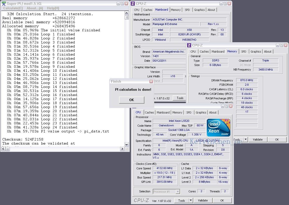Switch to Caches tab in Mainboard CPU-Z window
This screenshot has height=205, width=289.
(x=148, y=10)
